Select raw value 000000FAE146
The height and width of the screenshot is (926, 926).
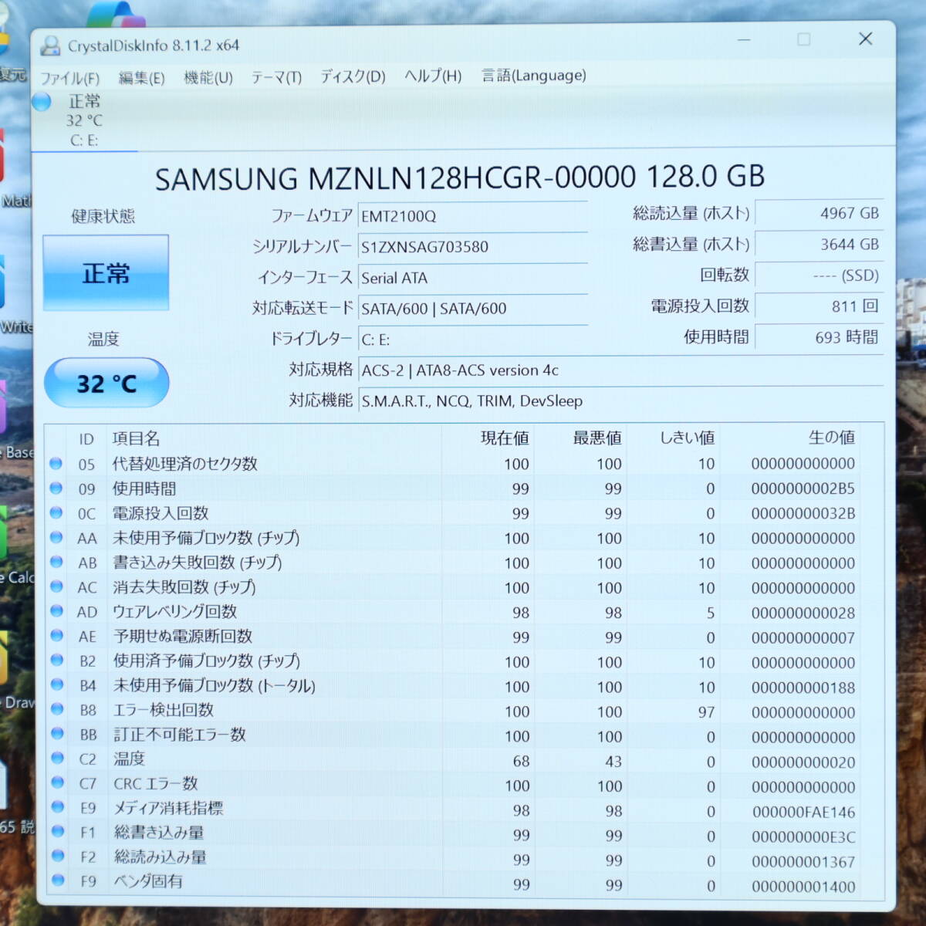(804, 812)
